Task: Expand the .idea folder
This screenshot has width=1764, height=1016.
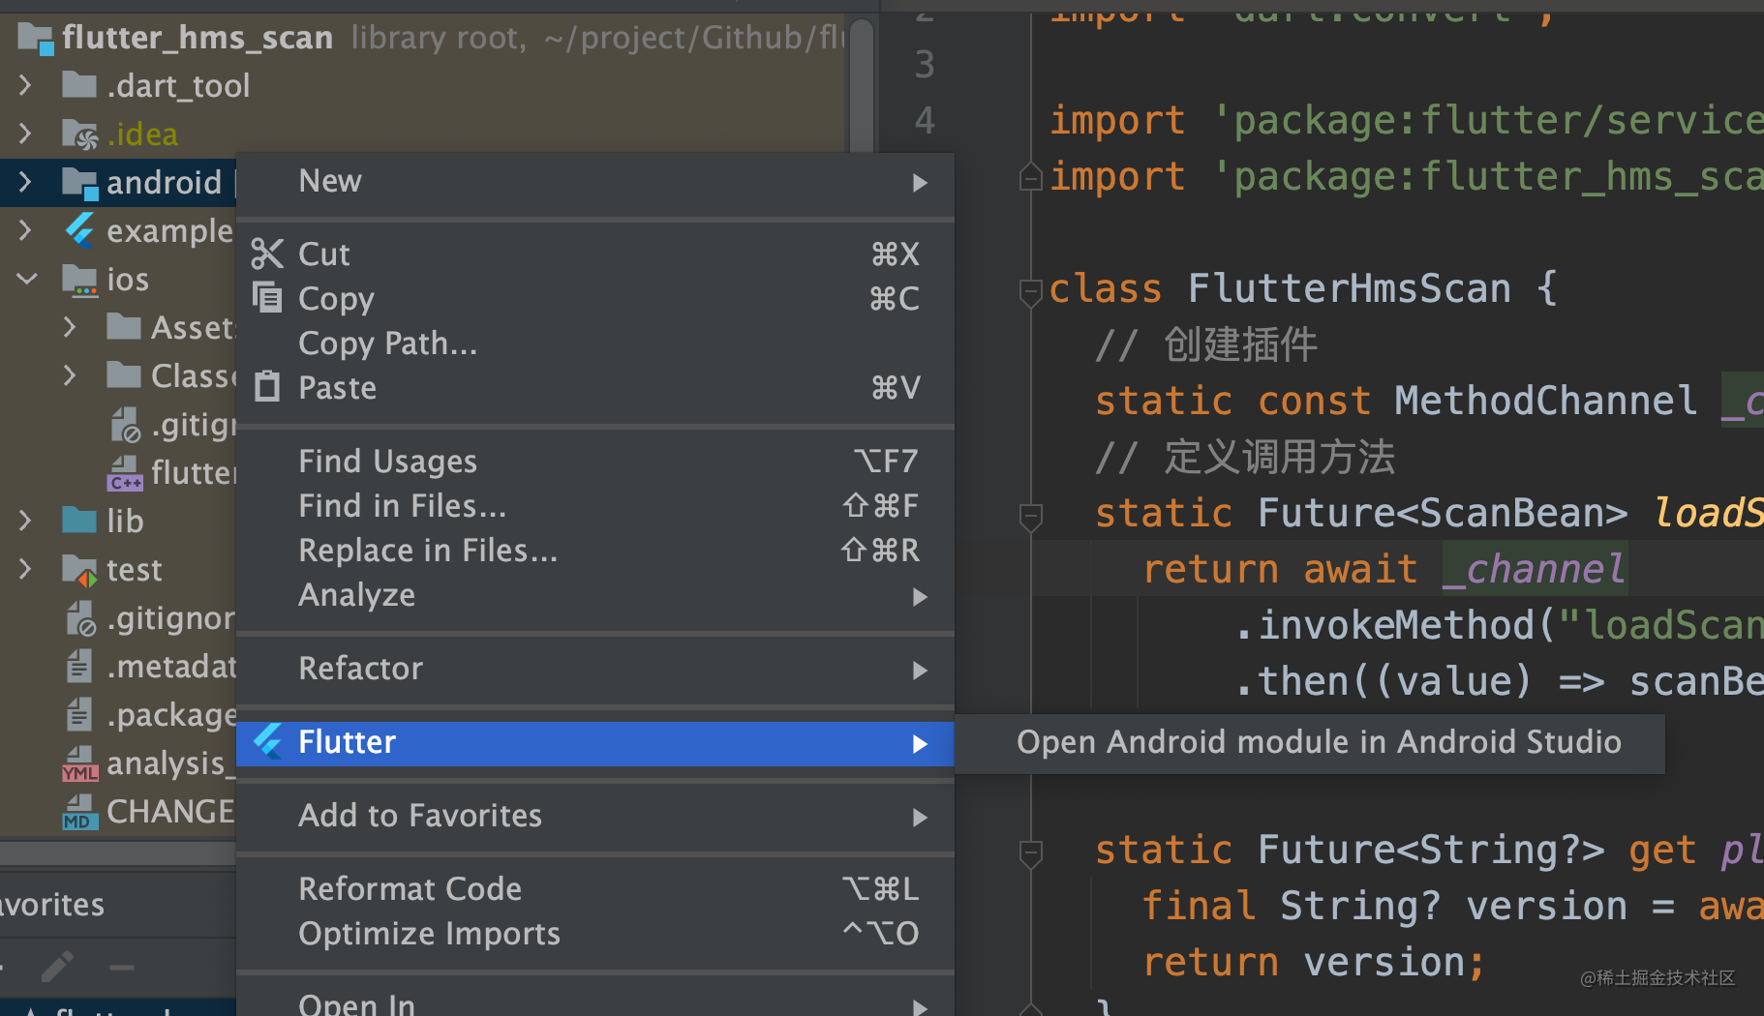Action: [x=26, y=134]
